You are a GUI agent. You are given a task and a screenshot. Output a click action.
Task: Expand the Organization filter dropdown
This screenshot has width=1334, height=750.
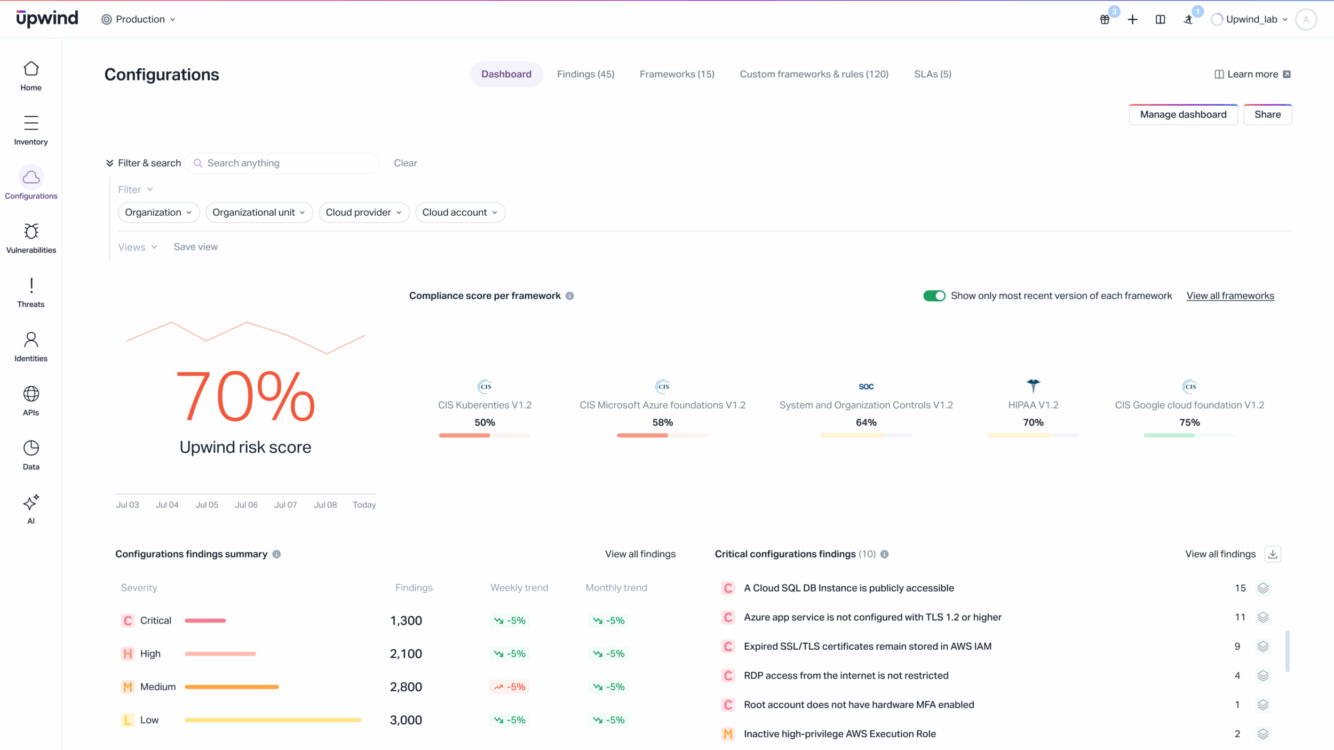click(x=158, y=212)
